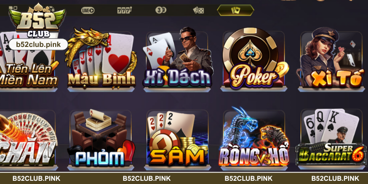Open the Xì Dách game tile
The height and width of the screenshot is (184, 368).
(178, 60)
